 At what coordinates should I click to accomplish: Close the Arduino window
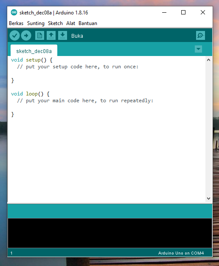tap(203, 12)
